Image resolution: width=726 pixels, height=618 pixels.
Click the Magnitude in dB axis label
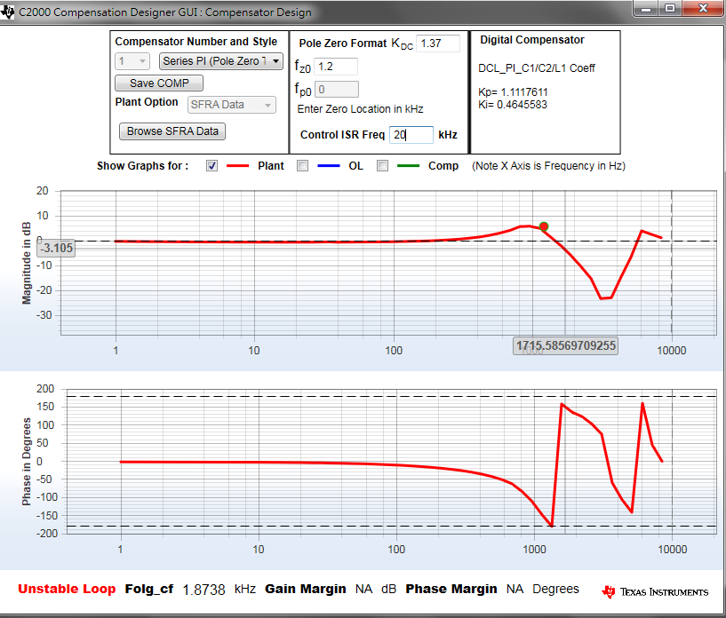27,263
